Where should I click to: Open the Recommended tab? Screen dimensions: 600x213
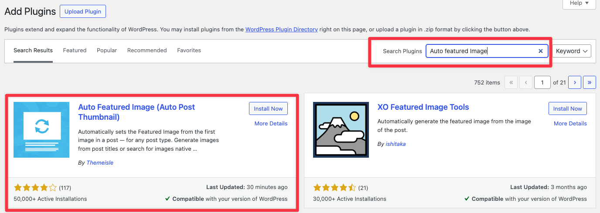coord(147,51)
